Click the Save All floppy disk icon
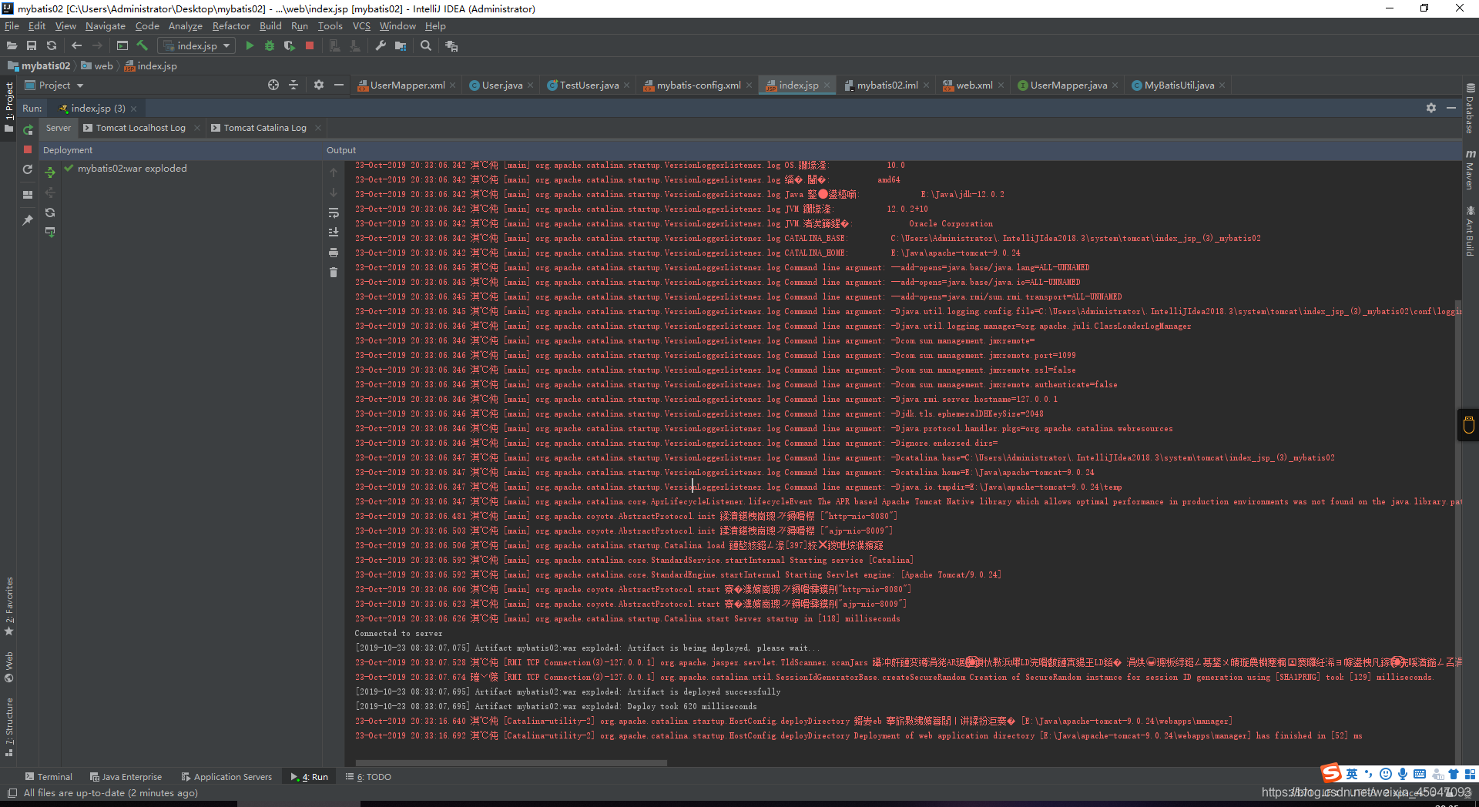The height and width of the screenshot is (807, 1479). click(32, 46)
